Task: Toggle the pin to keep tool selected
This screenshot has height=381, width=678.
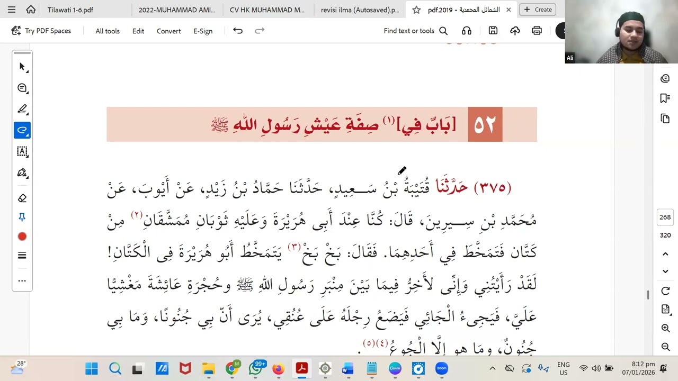Action: point(22,217)
